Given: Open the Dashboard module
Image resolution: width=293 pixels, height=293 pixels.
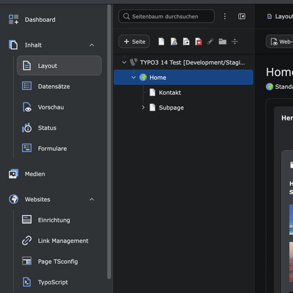Looking at the screenshot, I should point(32,20).
